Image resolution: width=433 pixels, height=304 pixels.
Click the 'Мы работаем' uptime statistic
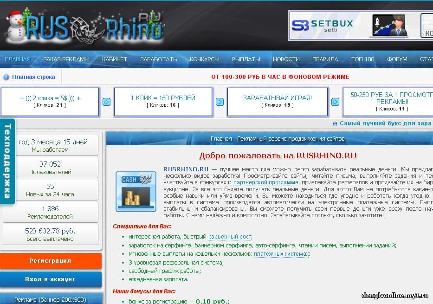(x=50, y=145)
